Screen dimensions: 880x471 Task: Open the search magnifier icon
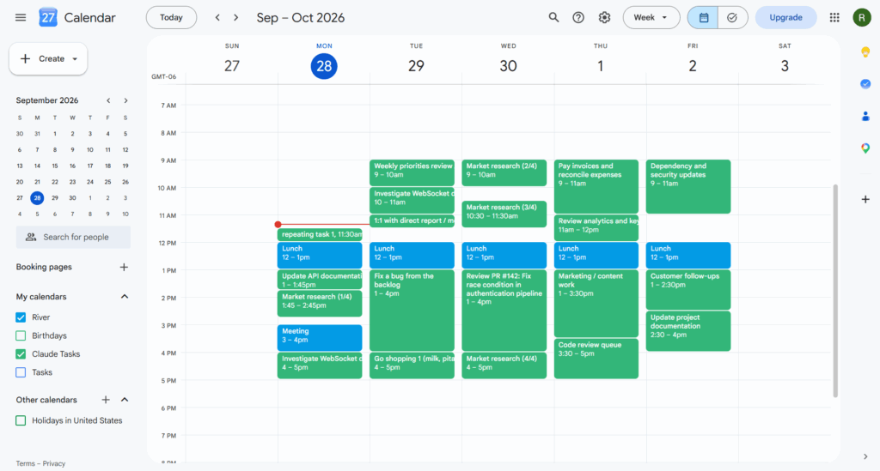553,17
